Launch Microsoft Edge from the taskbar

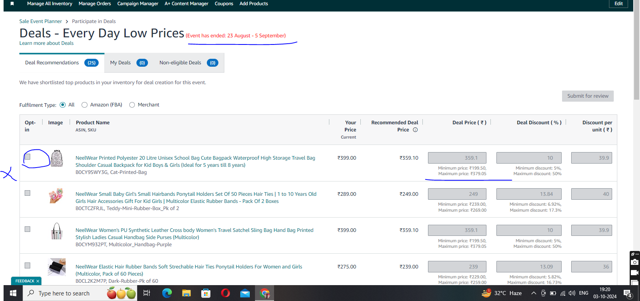(x=167, y=293)
